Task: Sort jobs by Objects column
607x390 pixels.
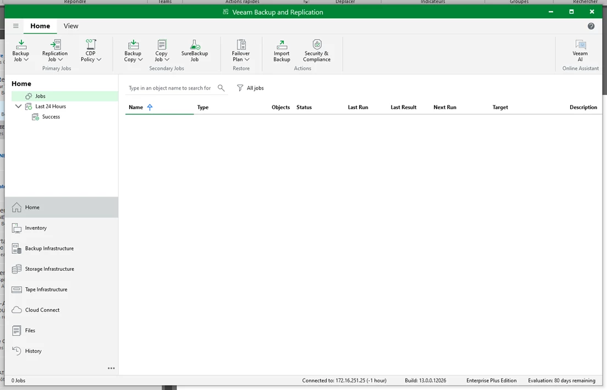Action: [x=280, y=107]
